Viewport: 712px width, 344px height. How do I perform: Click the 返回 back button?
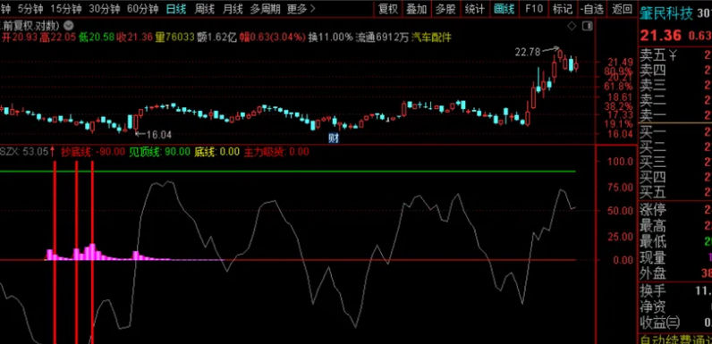622,9
